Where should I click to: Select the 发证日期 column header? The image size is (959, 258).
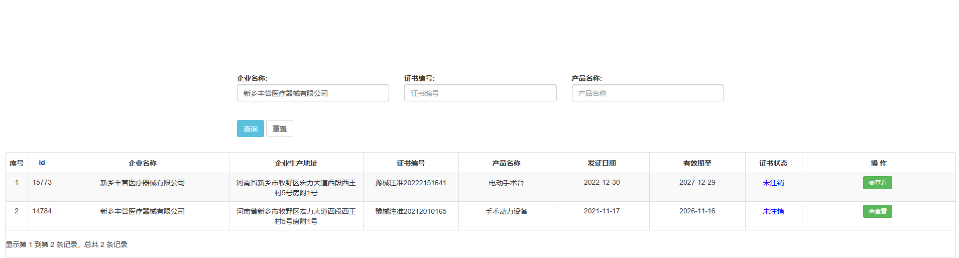tap(602, 163)
